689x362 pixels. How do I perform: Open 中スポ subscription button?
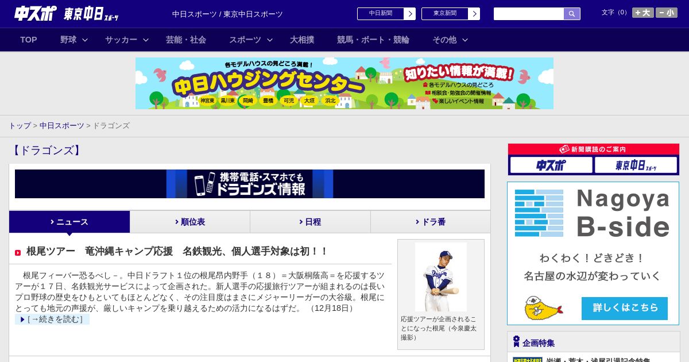click(x=551, y=165)
